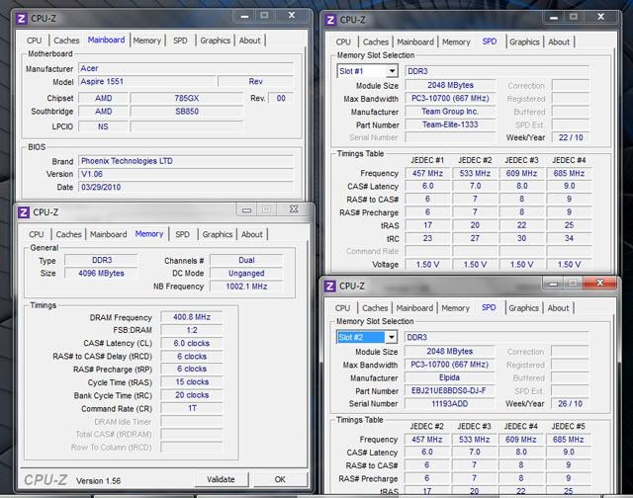Open CPU tab in the Memory window
Screen dimensions: 633x498
pyautogui.click(x=36, y=234)
